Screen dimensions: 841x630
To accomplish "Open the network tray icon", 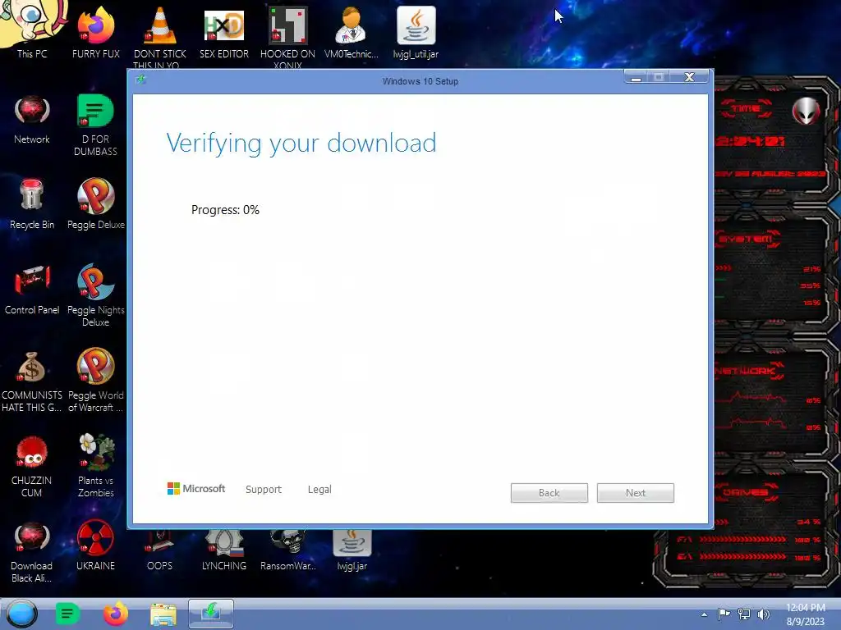I will pos(744,614).
